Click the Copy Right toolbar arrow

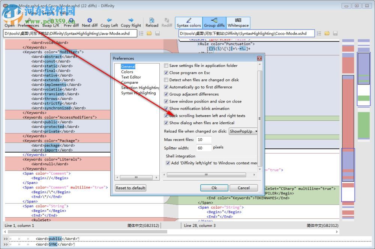131,23
